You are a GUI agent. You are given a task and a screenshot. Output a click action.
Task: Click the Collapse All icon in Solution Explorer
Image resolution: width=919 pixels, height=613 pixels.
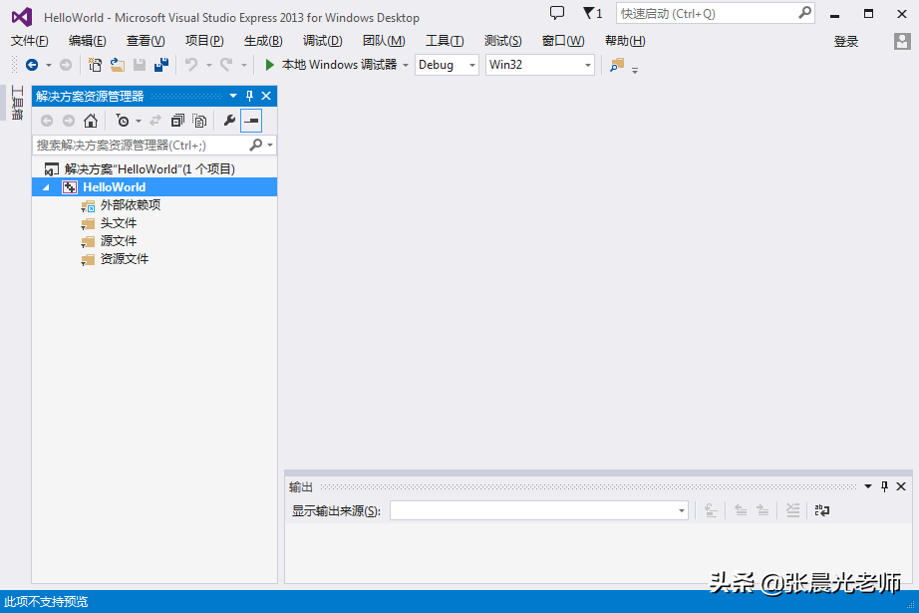click(x=177, y=121)
